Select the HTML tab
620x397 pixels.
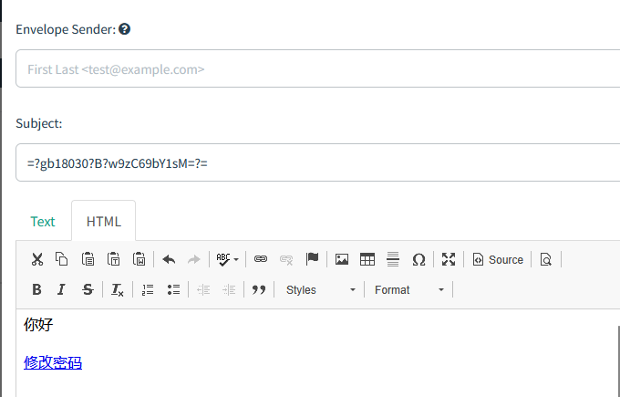coord(104,221)
